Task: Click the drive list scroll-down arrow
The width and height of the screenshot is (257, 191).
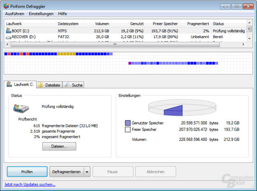Action: pos(249,39)
